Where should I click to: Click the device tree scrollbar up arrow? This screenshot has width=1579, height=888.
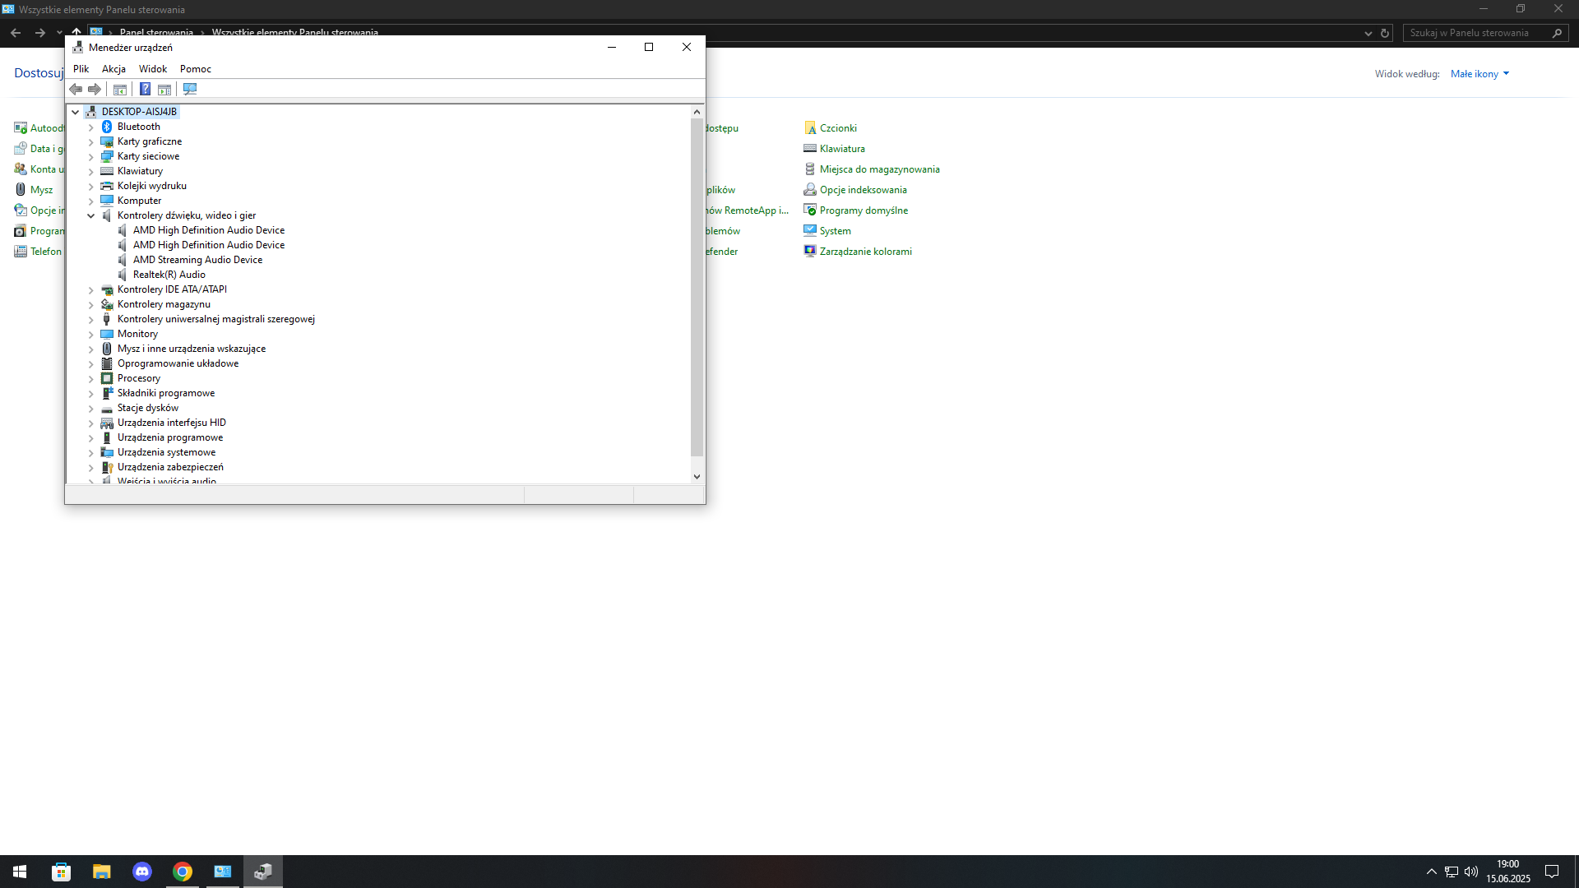click(x=697, y=112)
